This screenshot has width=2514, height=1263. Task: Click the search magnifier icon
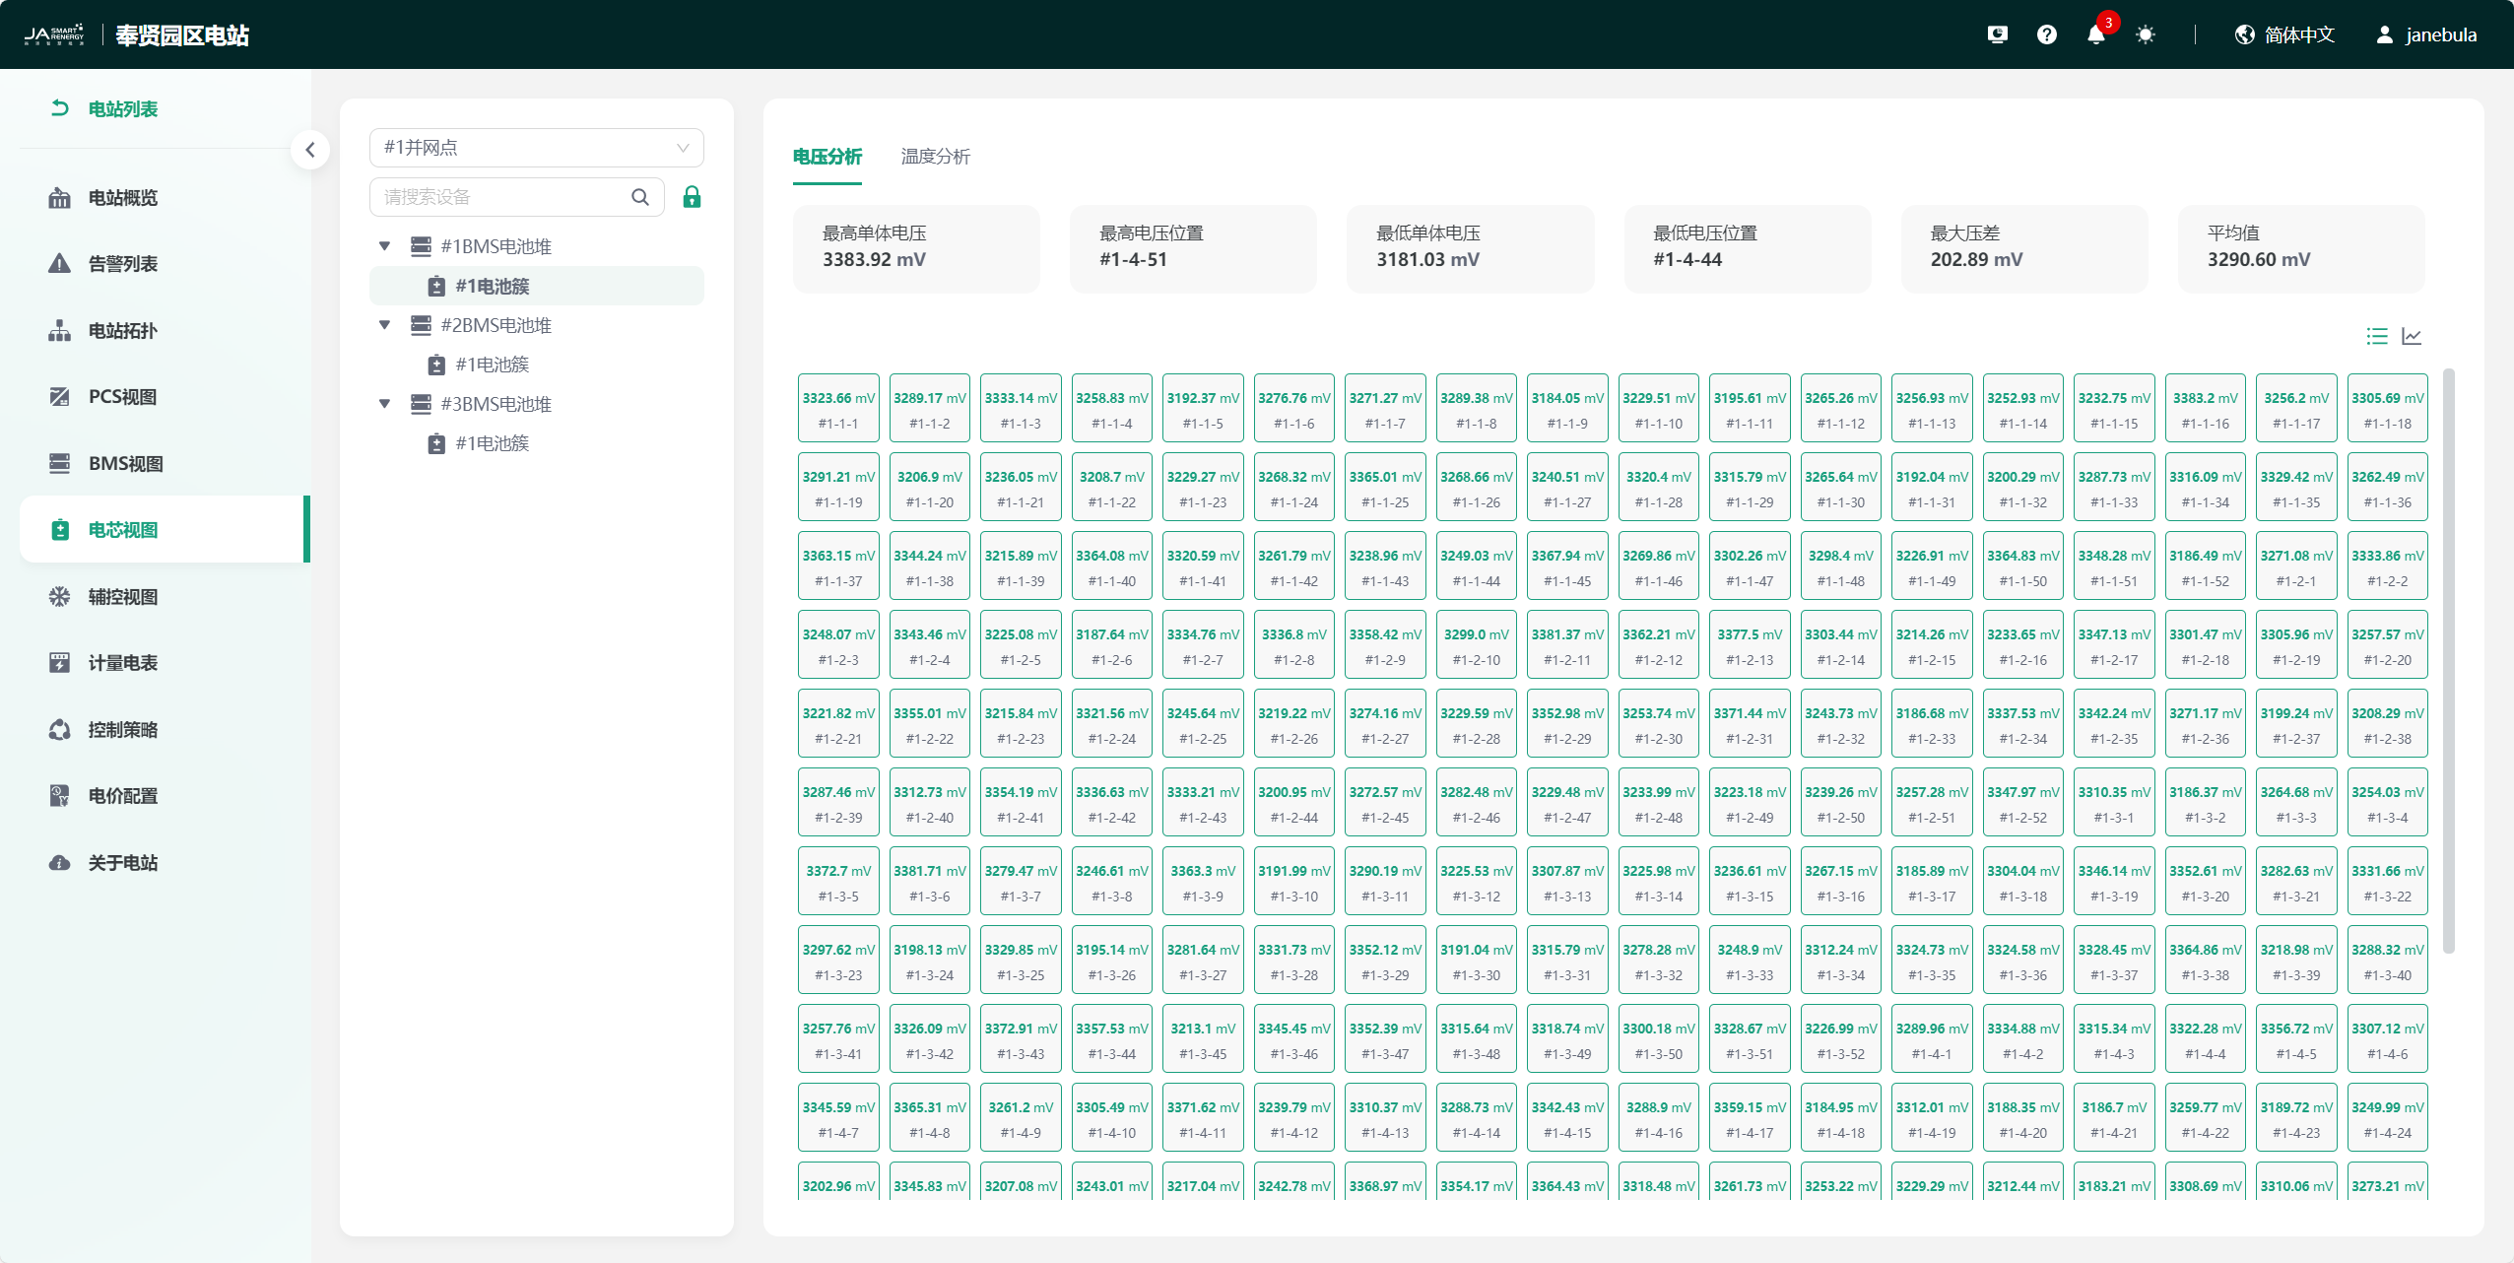(640, 197)
